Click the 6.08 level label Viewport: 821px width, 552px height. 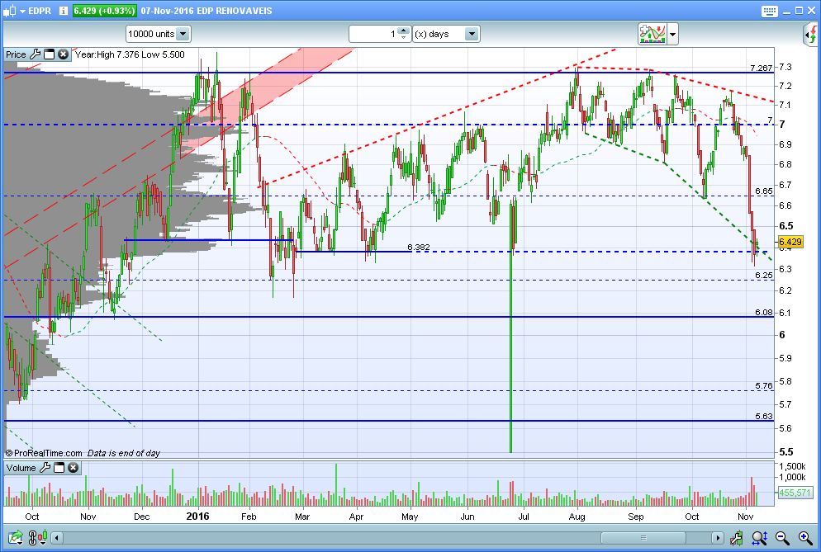coord(764,313)
